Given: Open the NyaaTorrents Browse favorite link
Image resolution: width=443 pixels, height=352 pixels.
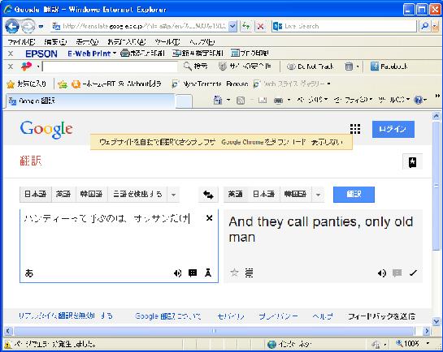Looking at the screenshot, I should pos(211,84).
